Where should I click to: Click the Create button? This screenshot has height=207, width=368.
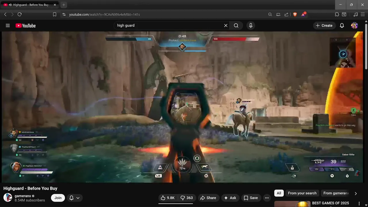[x=324, y=26]
